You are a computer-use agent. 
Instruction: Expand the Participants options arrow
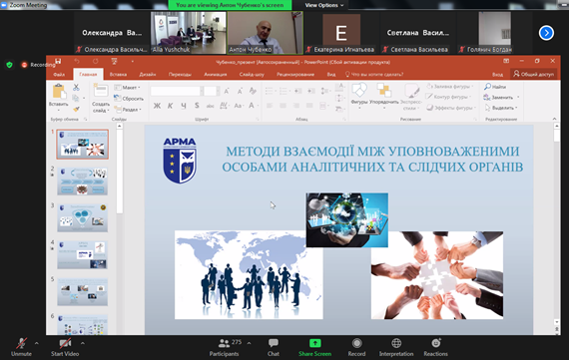click(249, 343)
